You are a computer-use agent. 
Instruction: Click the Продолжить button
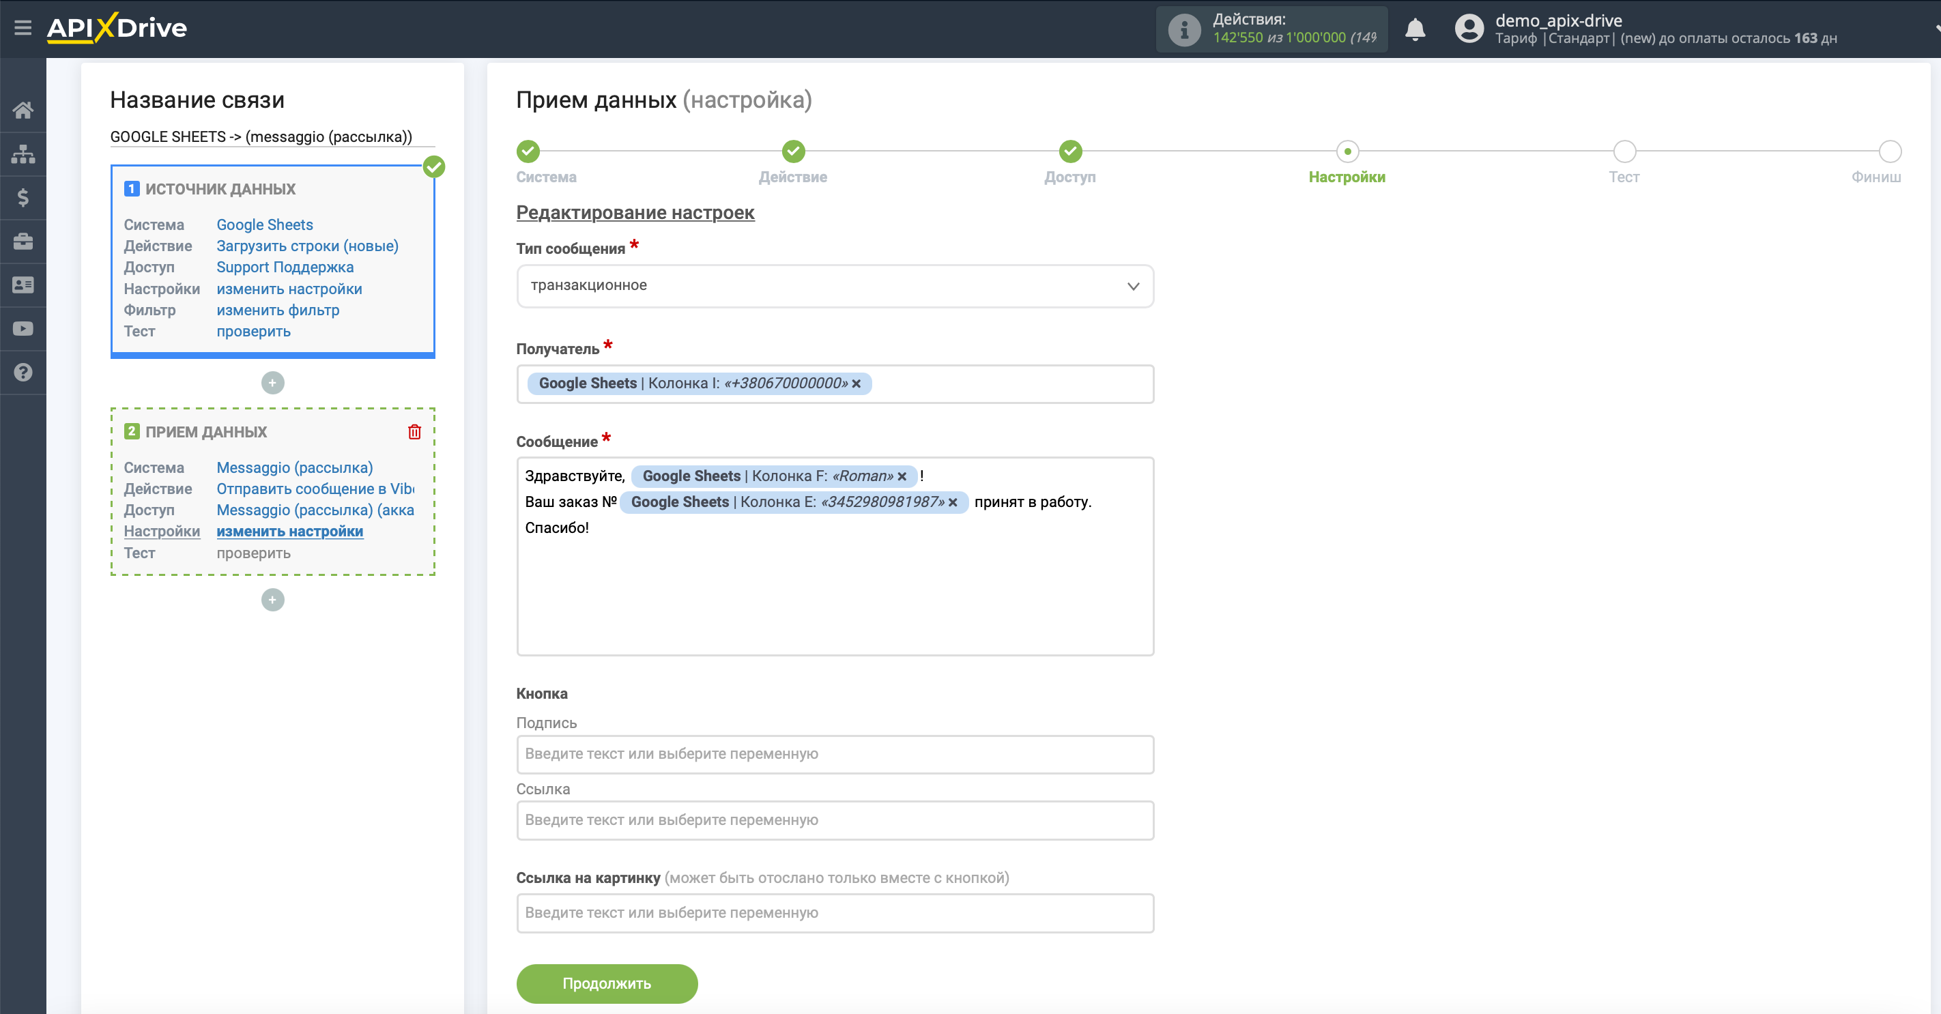(x=607, y=983)
